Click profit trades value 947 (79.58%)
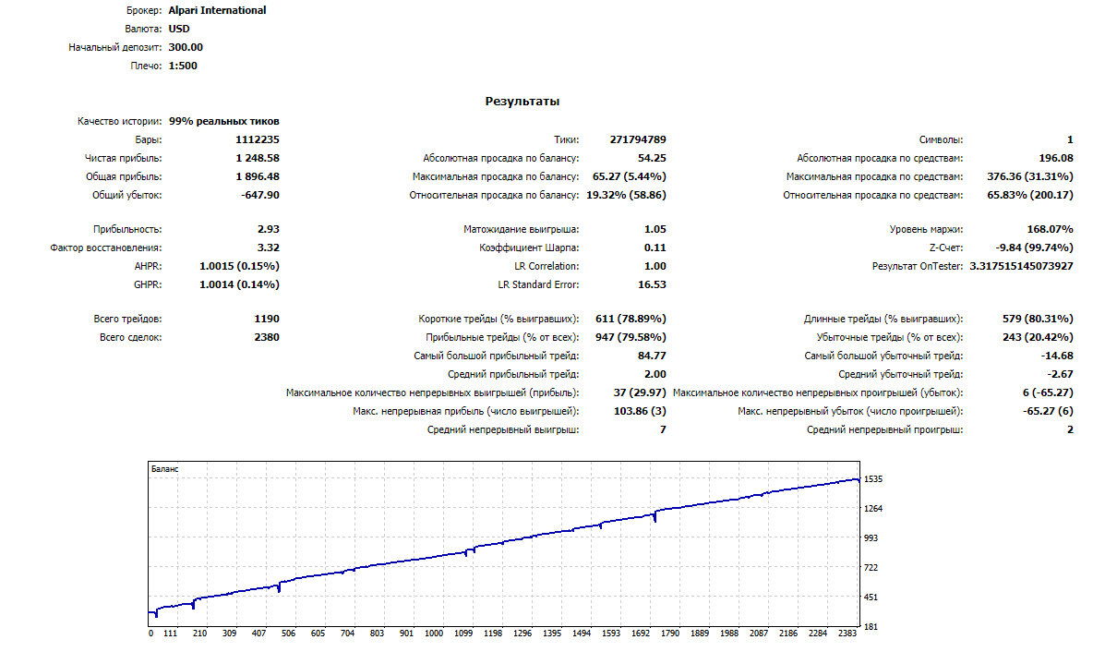The image size is (1105, 664). tap(631, 337)
